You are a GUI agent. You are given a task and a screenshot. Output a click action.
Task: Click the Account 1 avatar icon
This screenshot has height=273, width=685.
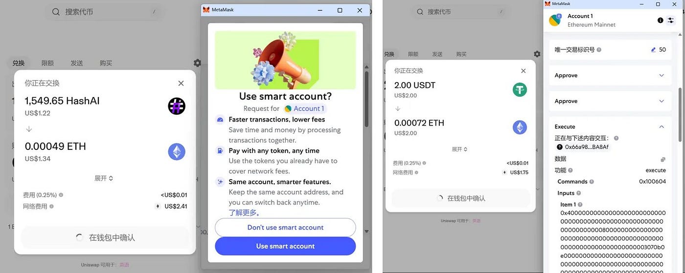[x=555, y=20]
